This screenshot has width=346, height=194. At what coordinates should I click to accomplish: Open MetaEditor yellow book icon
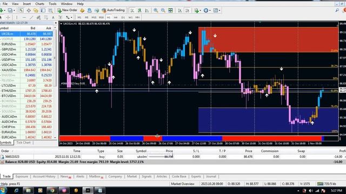82,10
